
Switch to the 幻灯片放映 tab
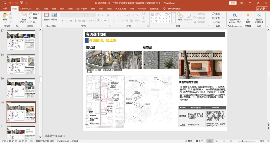pos(82,8)
